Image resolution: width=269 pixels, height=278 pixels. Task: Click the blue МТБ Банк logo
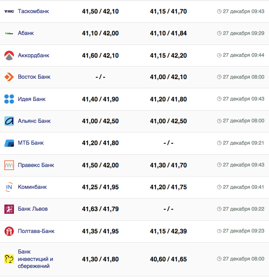tap(9, 143)
